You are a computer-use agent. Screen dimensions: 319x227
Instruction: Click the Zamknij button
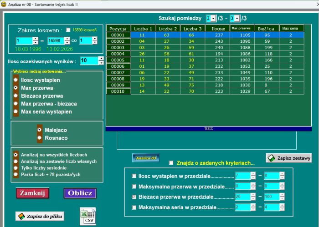(32, 193)
